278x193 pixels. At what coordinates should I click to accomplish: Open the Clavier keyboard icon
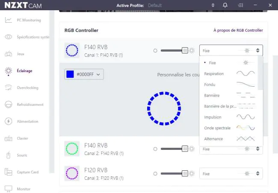pos(8,138)
